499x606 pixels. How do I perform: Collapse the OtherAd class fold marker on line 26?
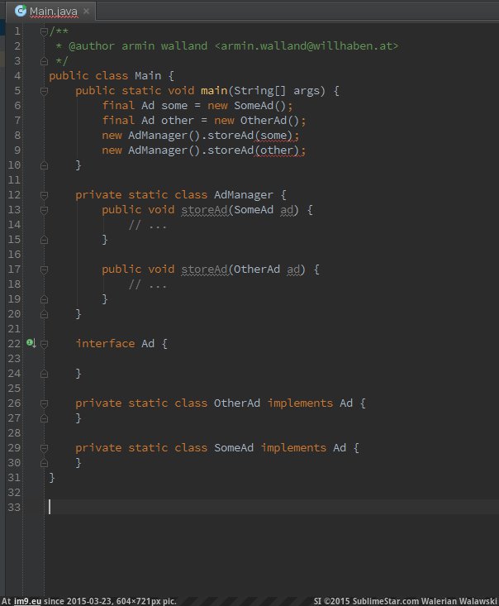click(45, 403)
